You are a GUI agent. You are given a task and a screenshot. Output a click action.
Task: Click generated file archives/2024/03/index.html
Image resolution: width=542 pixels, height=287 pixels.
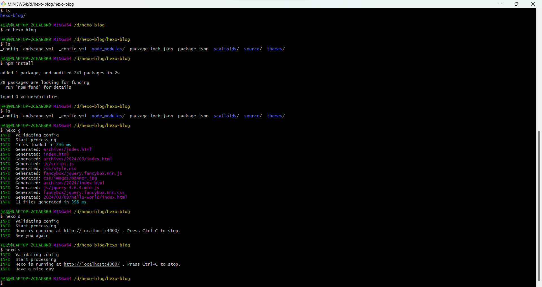tap(78, 159)
